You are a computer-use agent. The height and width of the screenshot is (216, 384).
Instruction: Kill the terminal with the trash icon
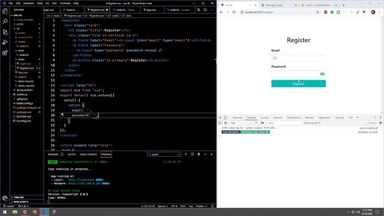199,154
